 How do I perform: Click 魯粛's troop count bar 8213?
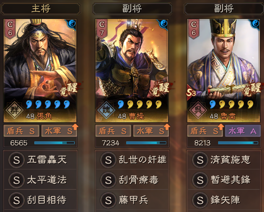coord(224,143)
